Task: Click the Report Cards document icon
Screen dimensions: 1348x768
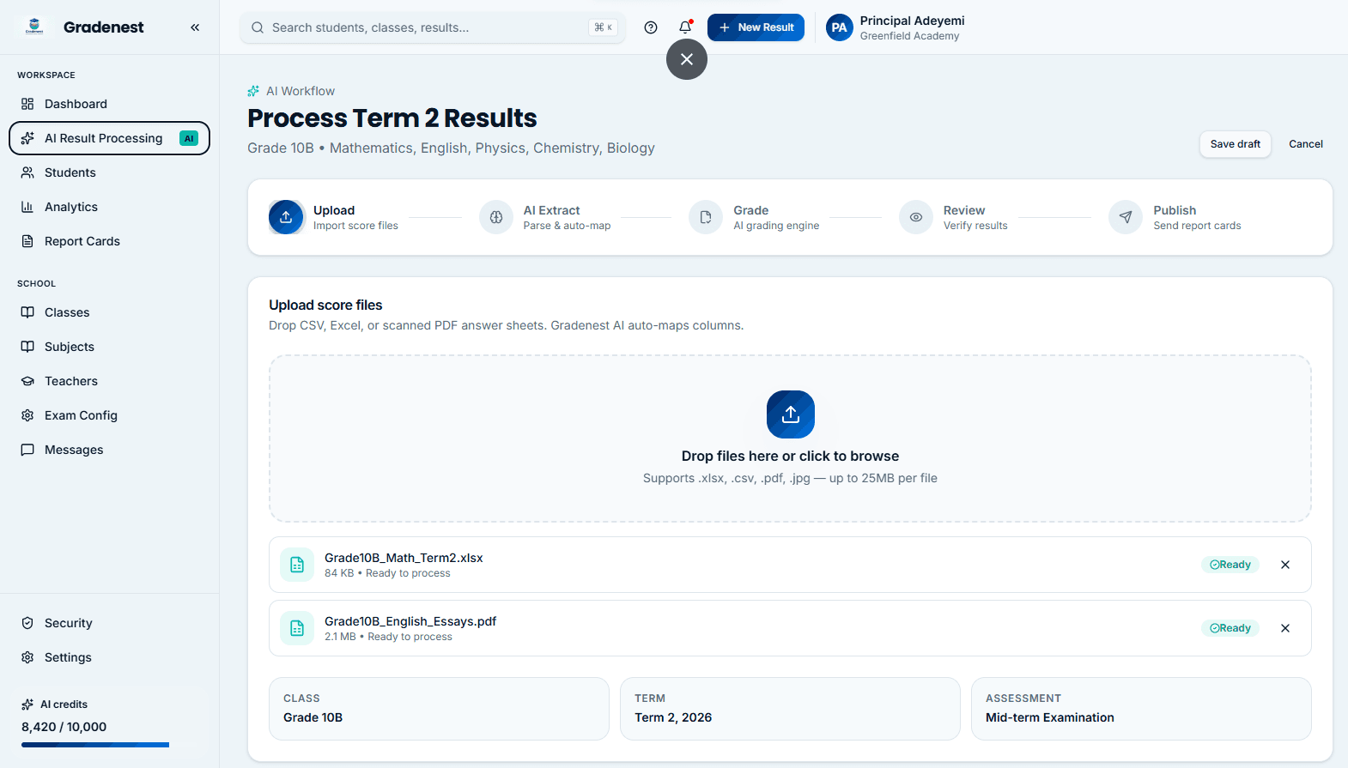Action: [27, 241]
